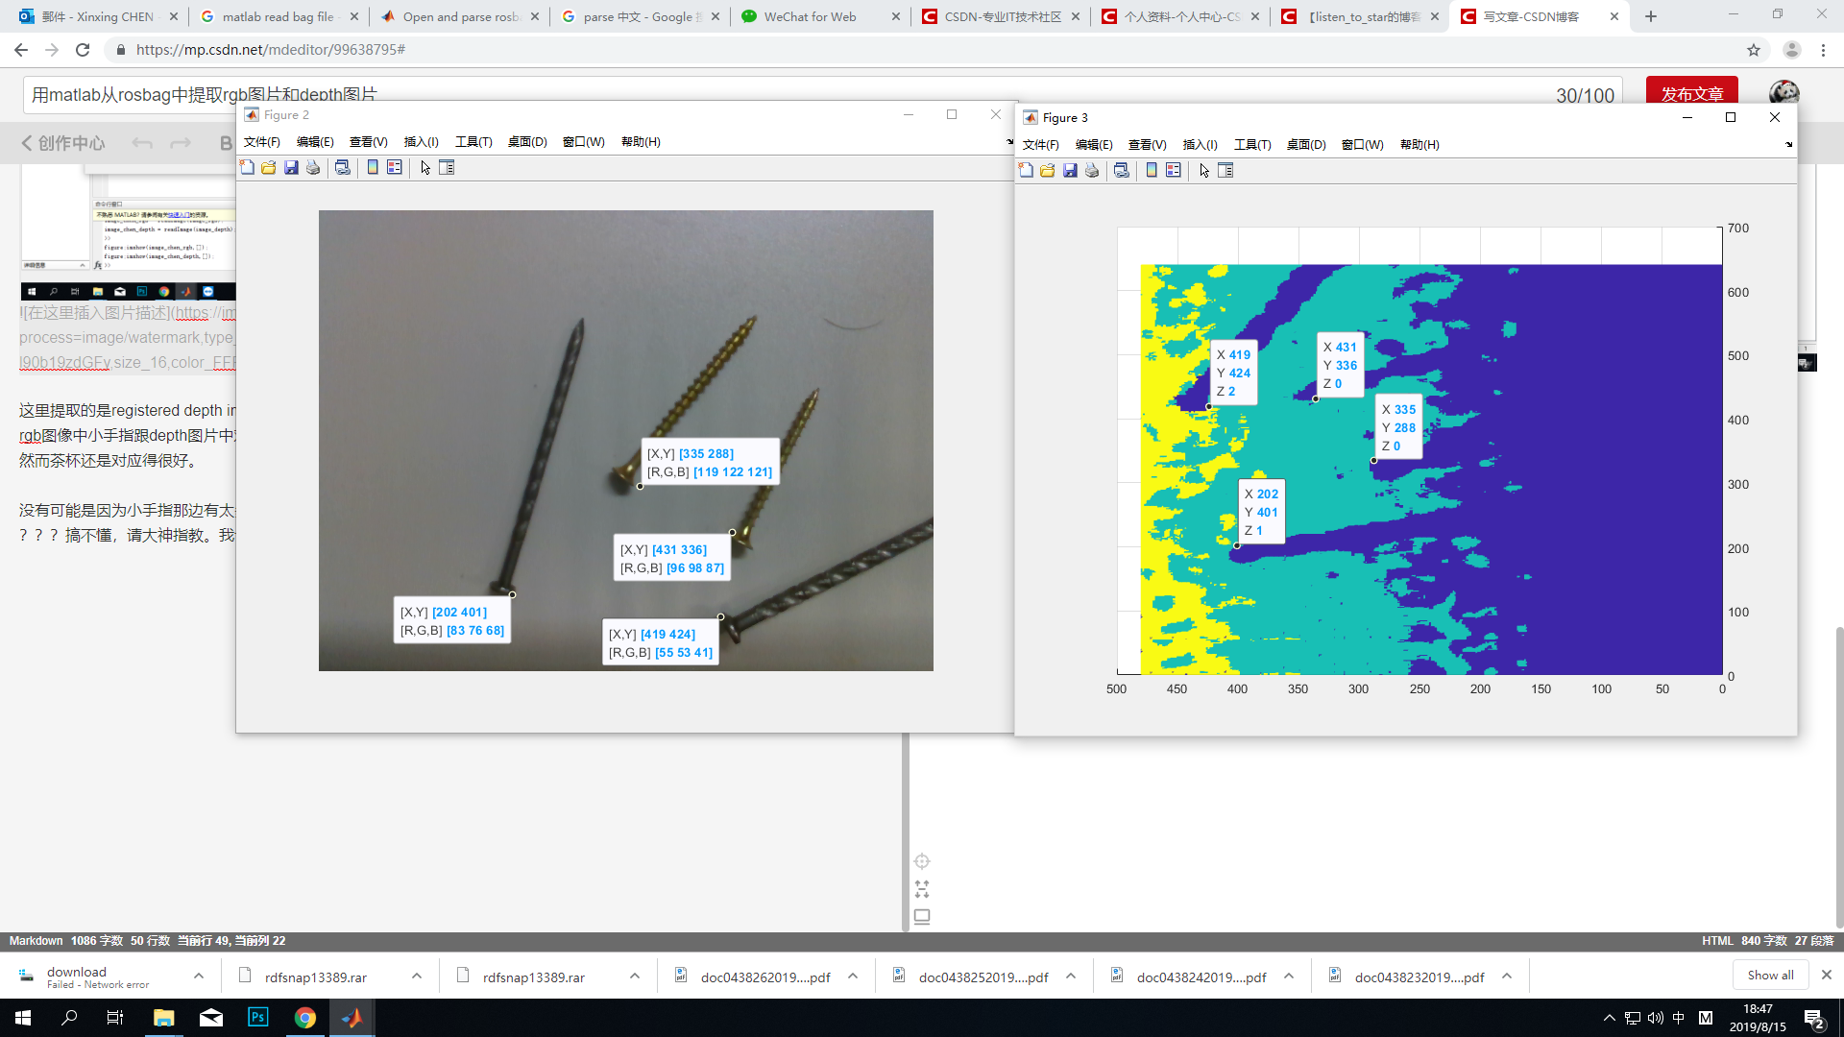Open Property Inspector icon in Figure 3 toolbar

[x=1225, y=171]
